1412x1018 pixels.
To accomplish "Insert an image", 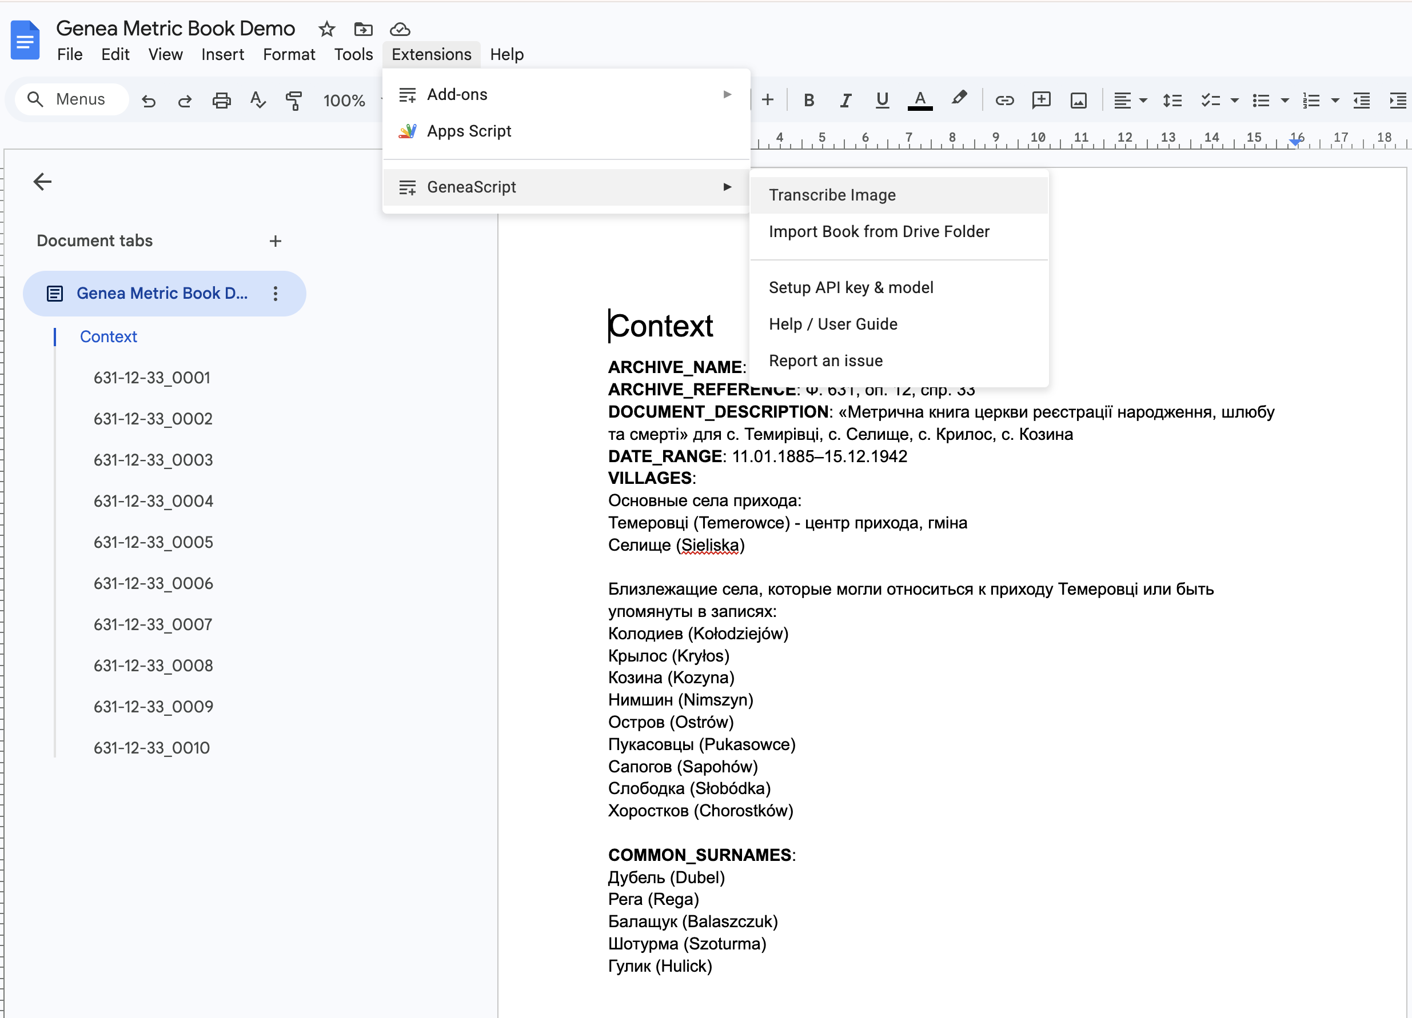I will click(x=1078, y=99).
